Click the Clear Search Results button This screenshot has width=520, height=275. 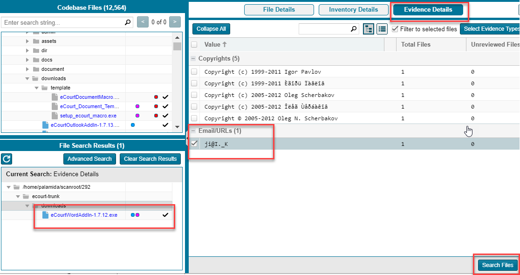[x=150, y=159]
